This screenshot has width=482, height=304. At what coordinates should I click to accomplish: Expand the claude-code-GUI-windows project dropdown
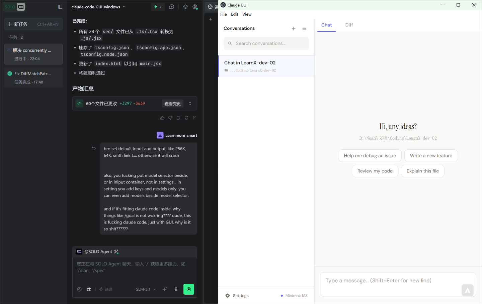(99, 7)
